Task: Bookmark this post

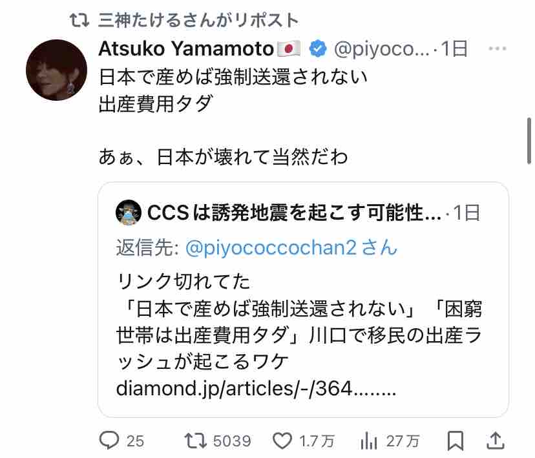Action: coord(456,441)
